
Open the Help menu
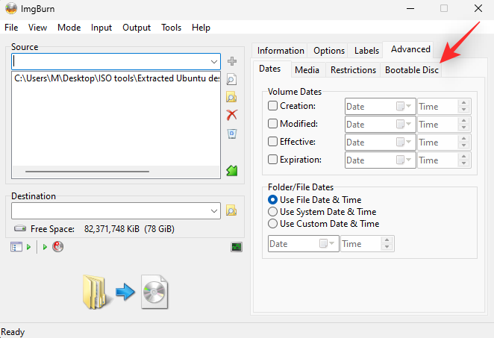coord(201,28)
